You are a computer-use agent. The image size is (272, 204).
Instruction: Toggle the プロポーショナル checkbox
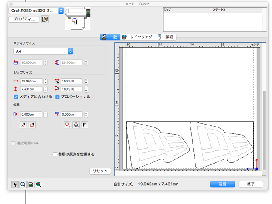tap(57, 97)
